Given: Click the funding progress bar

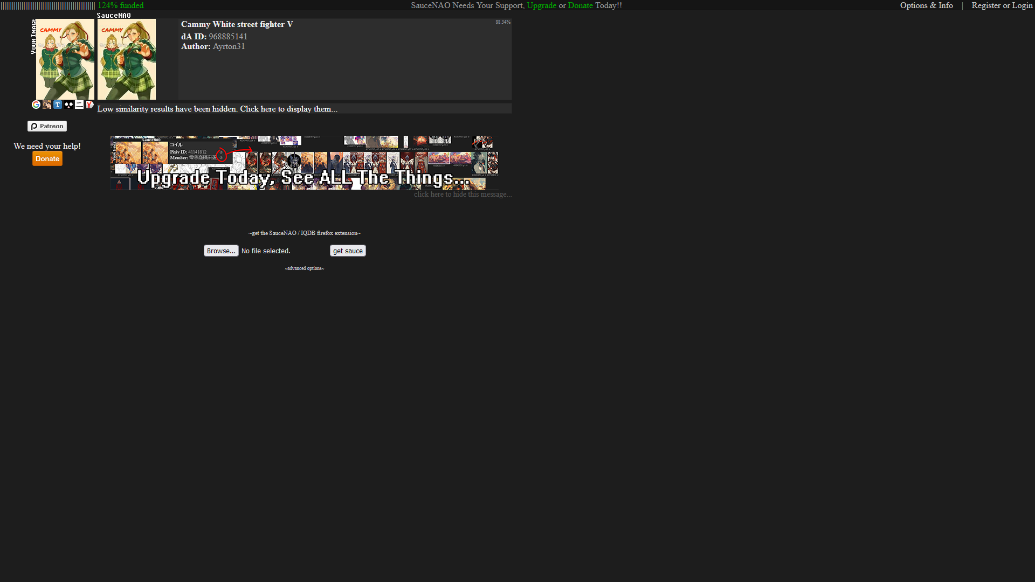Looking at the screenshot, I should pyautogui.click(x=48, y=5).
